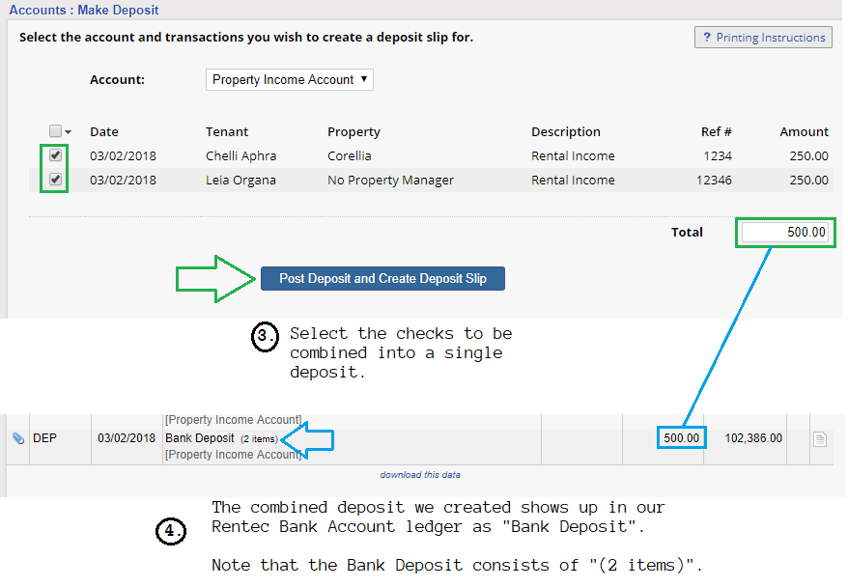Image resolution: width=848 pixels, height=587 pixels.
Task: Click into the Total amount field
Action: pos(785,233)
